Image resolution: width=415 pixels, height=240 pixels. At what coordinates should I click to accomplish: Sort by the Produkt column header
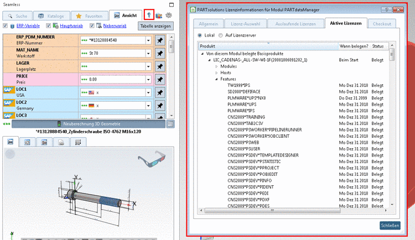point(268,46)
